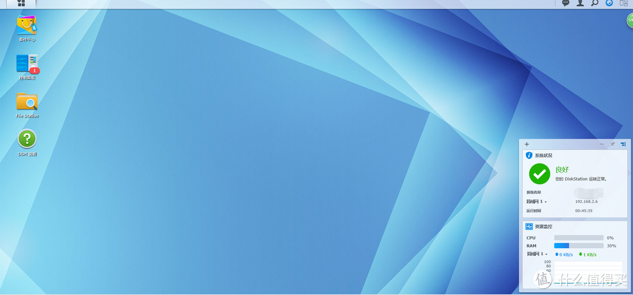Pin the widget panel
The width and height of the screenshot is (633, 295).
pos(612,144)
